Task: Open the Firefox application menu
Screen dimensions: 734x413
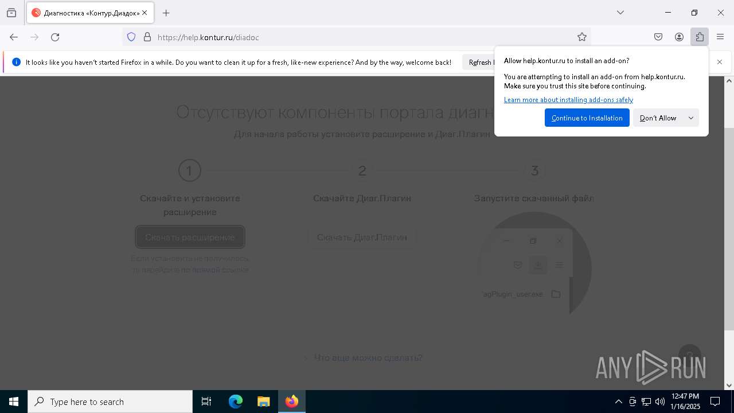Action: coord(720,37)
